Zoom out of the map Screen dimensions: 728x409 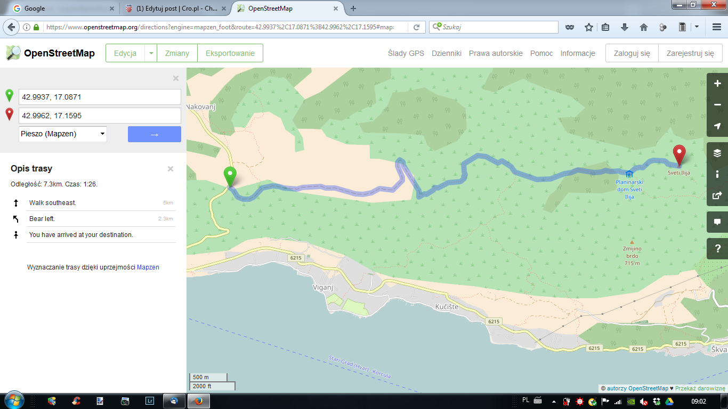717,105
